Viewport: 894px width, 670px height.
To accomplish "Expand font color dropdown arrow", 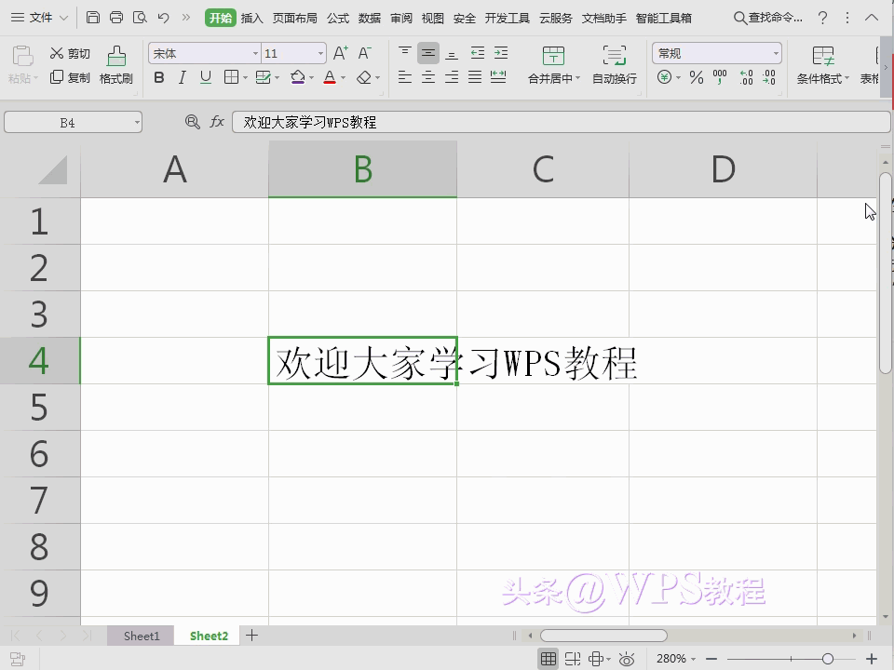I will click(x=344, y=77).
